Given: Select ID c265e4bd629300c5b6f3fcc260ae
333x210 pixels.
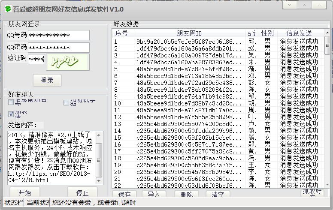Looking at the screenshot, I should [189, 179].
